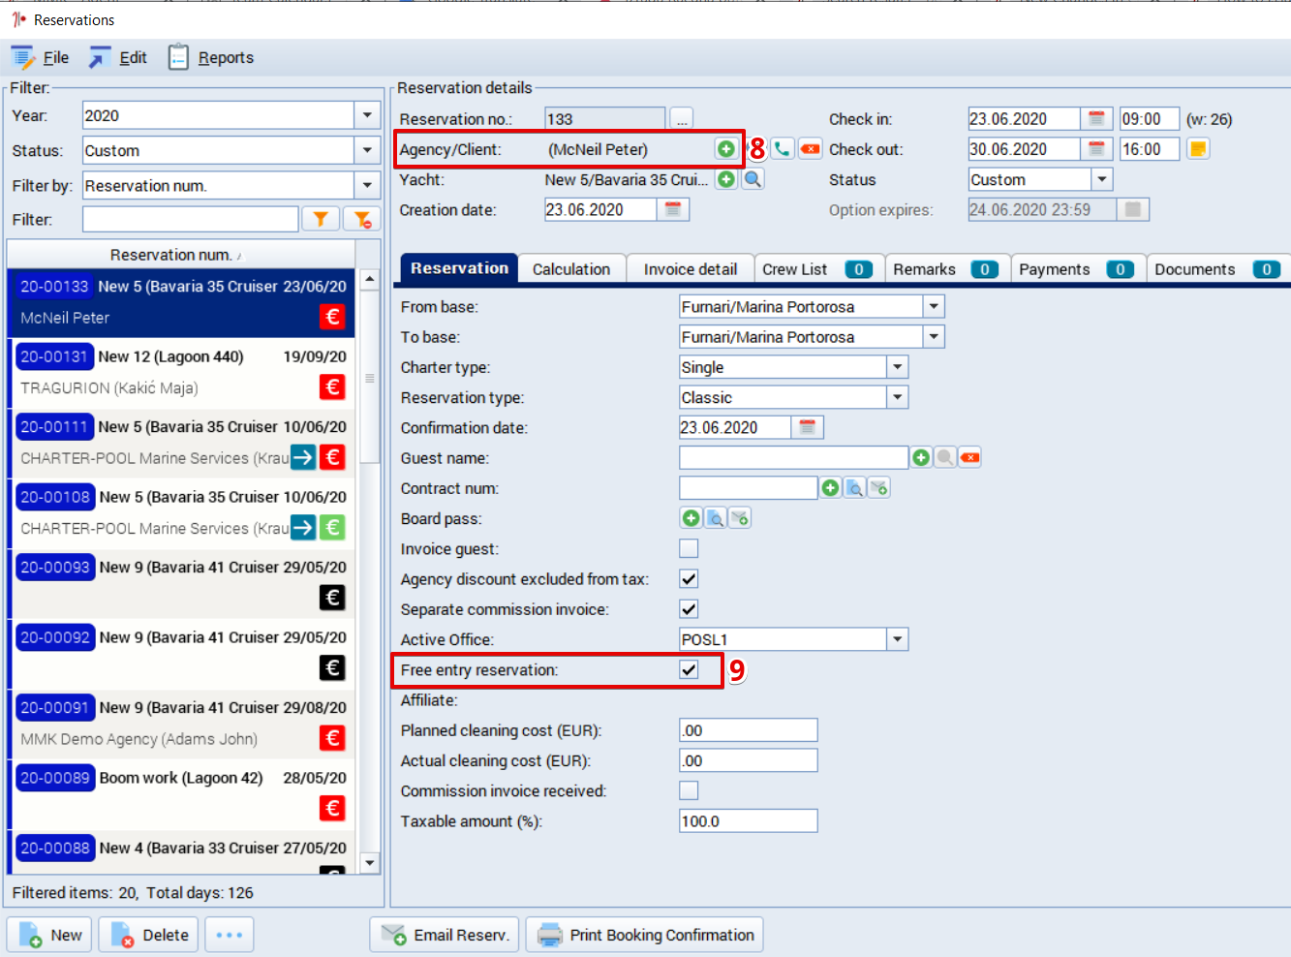Open Filter by dropdown

(x=367, y=185)
